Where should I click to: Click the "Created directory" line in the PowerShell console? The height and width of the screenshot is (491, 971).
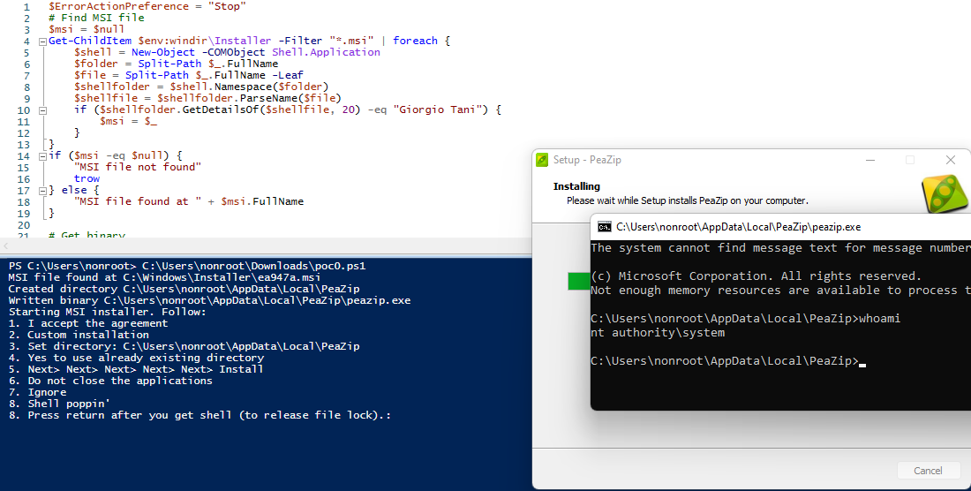pos(184,289)
